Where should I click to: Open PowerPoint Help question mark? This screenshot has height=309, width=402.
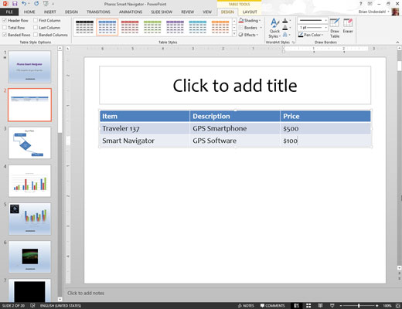click(x=361, y=4)
